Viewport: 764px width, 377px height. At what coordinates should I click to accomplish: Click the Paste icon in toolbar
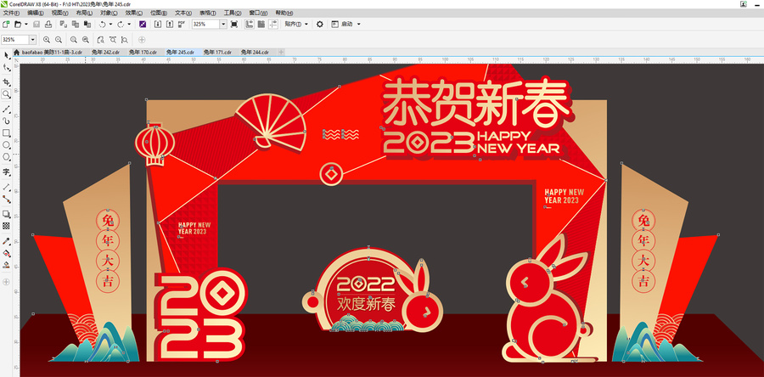click(87, 24)
